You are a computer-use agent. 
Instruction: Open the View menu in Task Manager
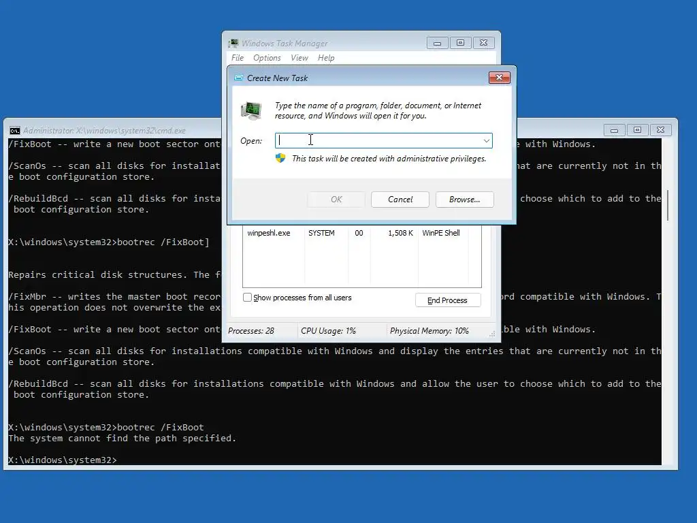(x=299, y=58)
